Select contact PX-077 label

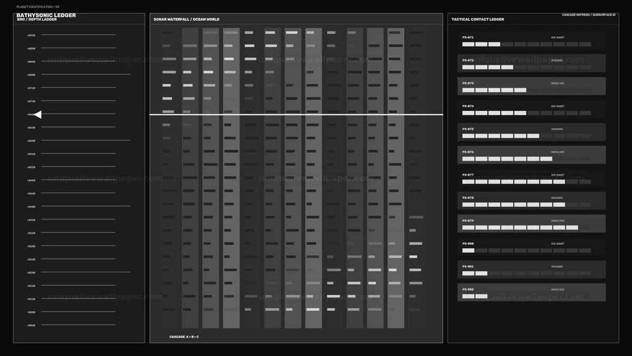(x=468, y=175)
